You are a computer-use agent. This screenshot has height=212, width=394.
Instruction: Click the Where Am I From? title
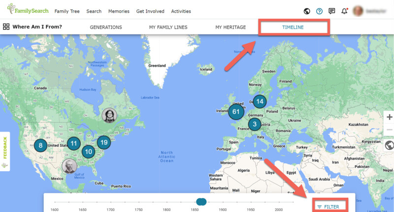pyautogui.click(x=37, y=27)
